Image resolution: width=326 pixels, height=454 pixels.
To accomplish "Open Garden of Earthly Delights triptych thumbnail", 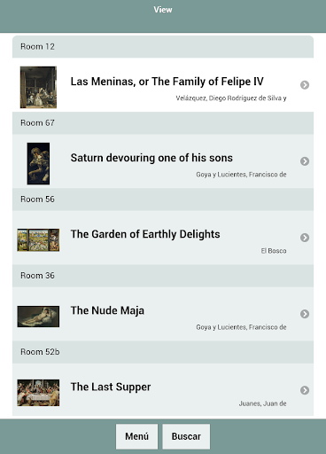I will coord(38,239).
